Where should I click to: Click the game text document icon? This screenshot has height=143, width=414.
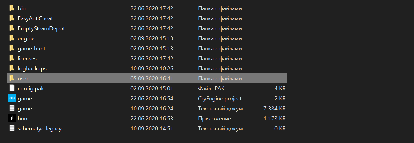[12, 109]
